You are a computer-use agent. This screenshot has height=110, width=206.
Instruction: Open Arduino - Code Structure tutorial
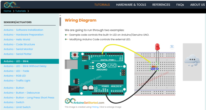tap(19, 44)
